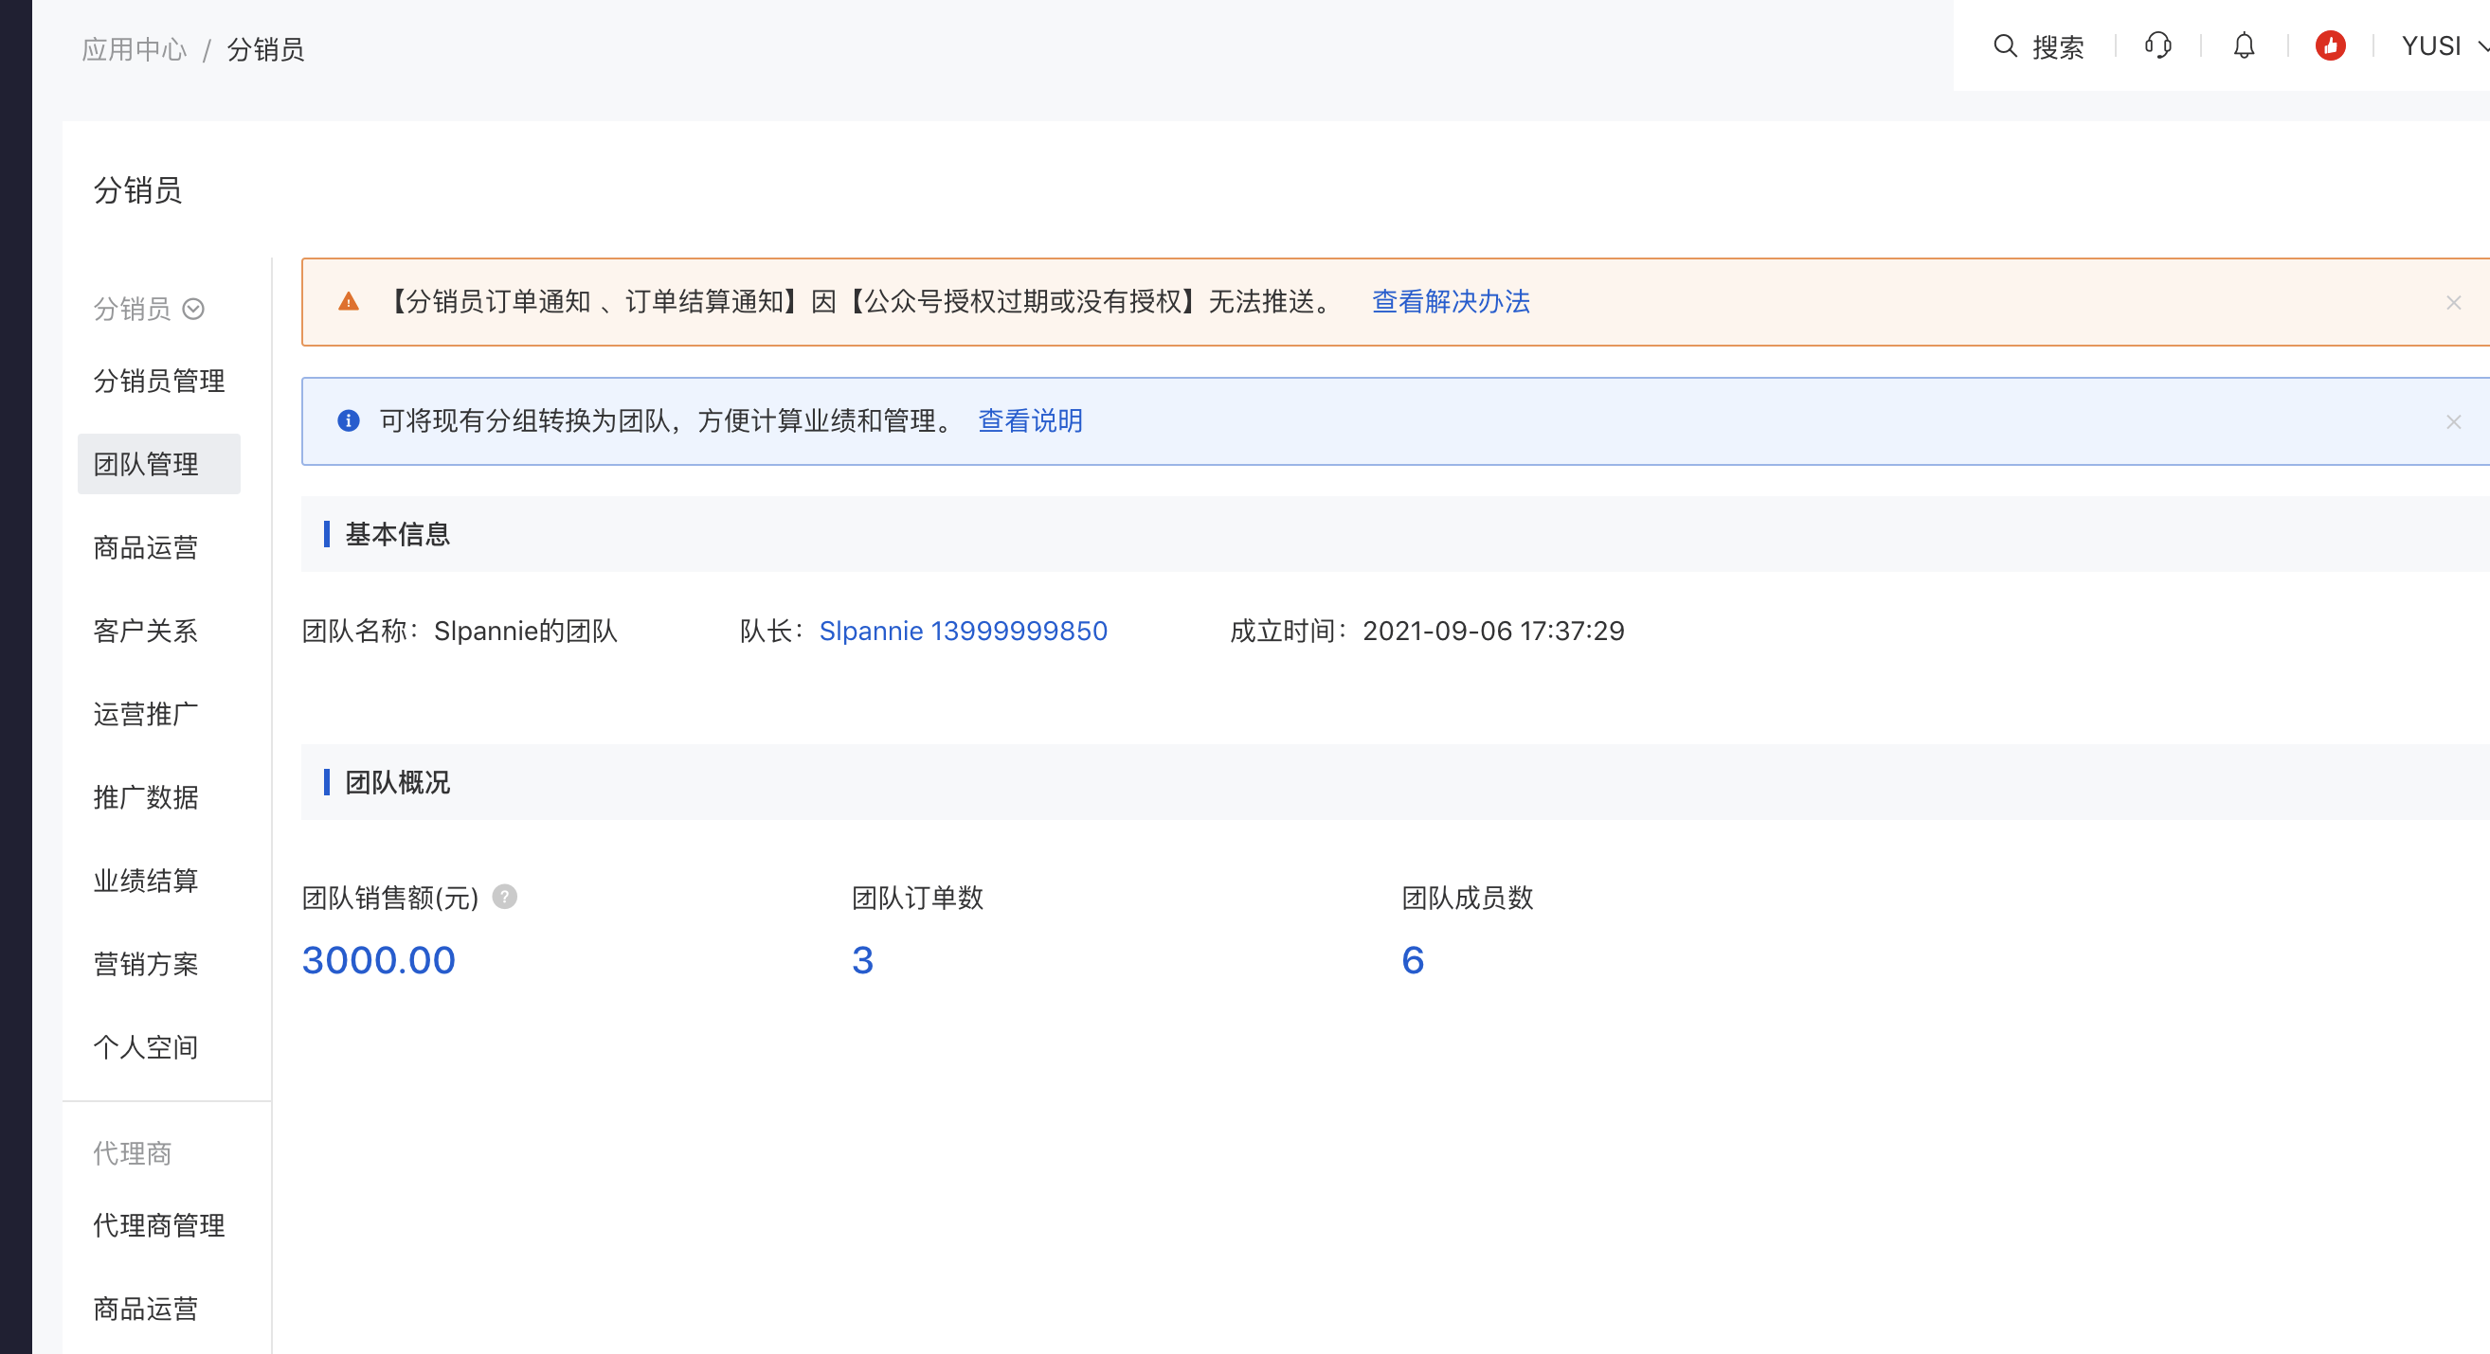Click 查看说明 link

click(1029, 421)
